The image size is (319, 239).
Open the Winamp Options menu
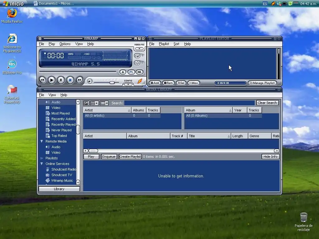point(65,44)
